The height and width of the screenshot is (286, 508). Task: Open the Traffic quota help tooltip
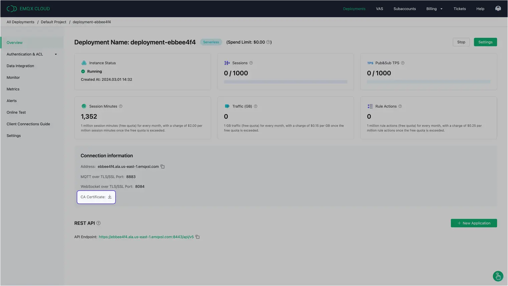pyautogui.click(x=256, y=106)
